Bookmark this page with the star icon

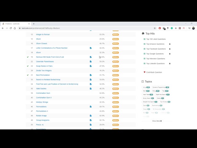pyautogui.click(x=155, y=28)
